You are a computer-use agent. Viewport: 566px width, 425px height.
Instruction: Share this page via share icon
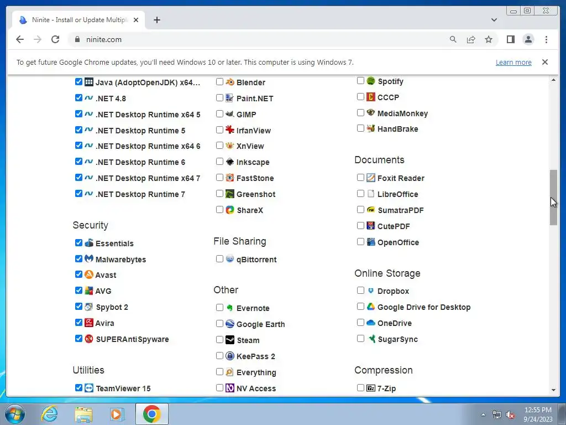[x=471, y=39]
